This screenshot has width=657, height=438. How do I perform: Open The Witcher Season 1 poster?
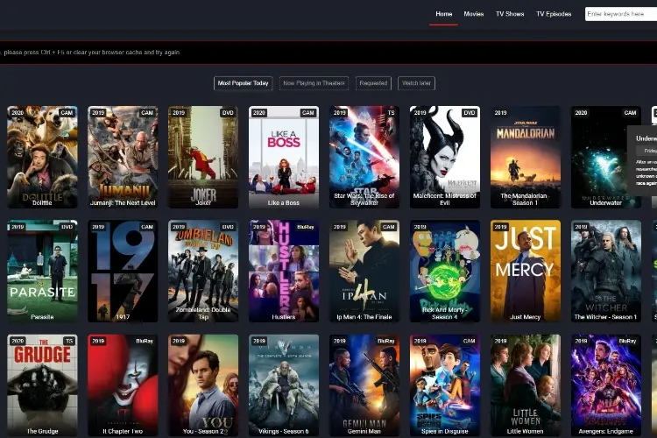point(606,272)
